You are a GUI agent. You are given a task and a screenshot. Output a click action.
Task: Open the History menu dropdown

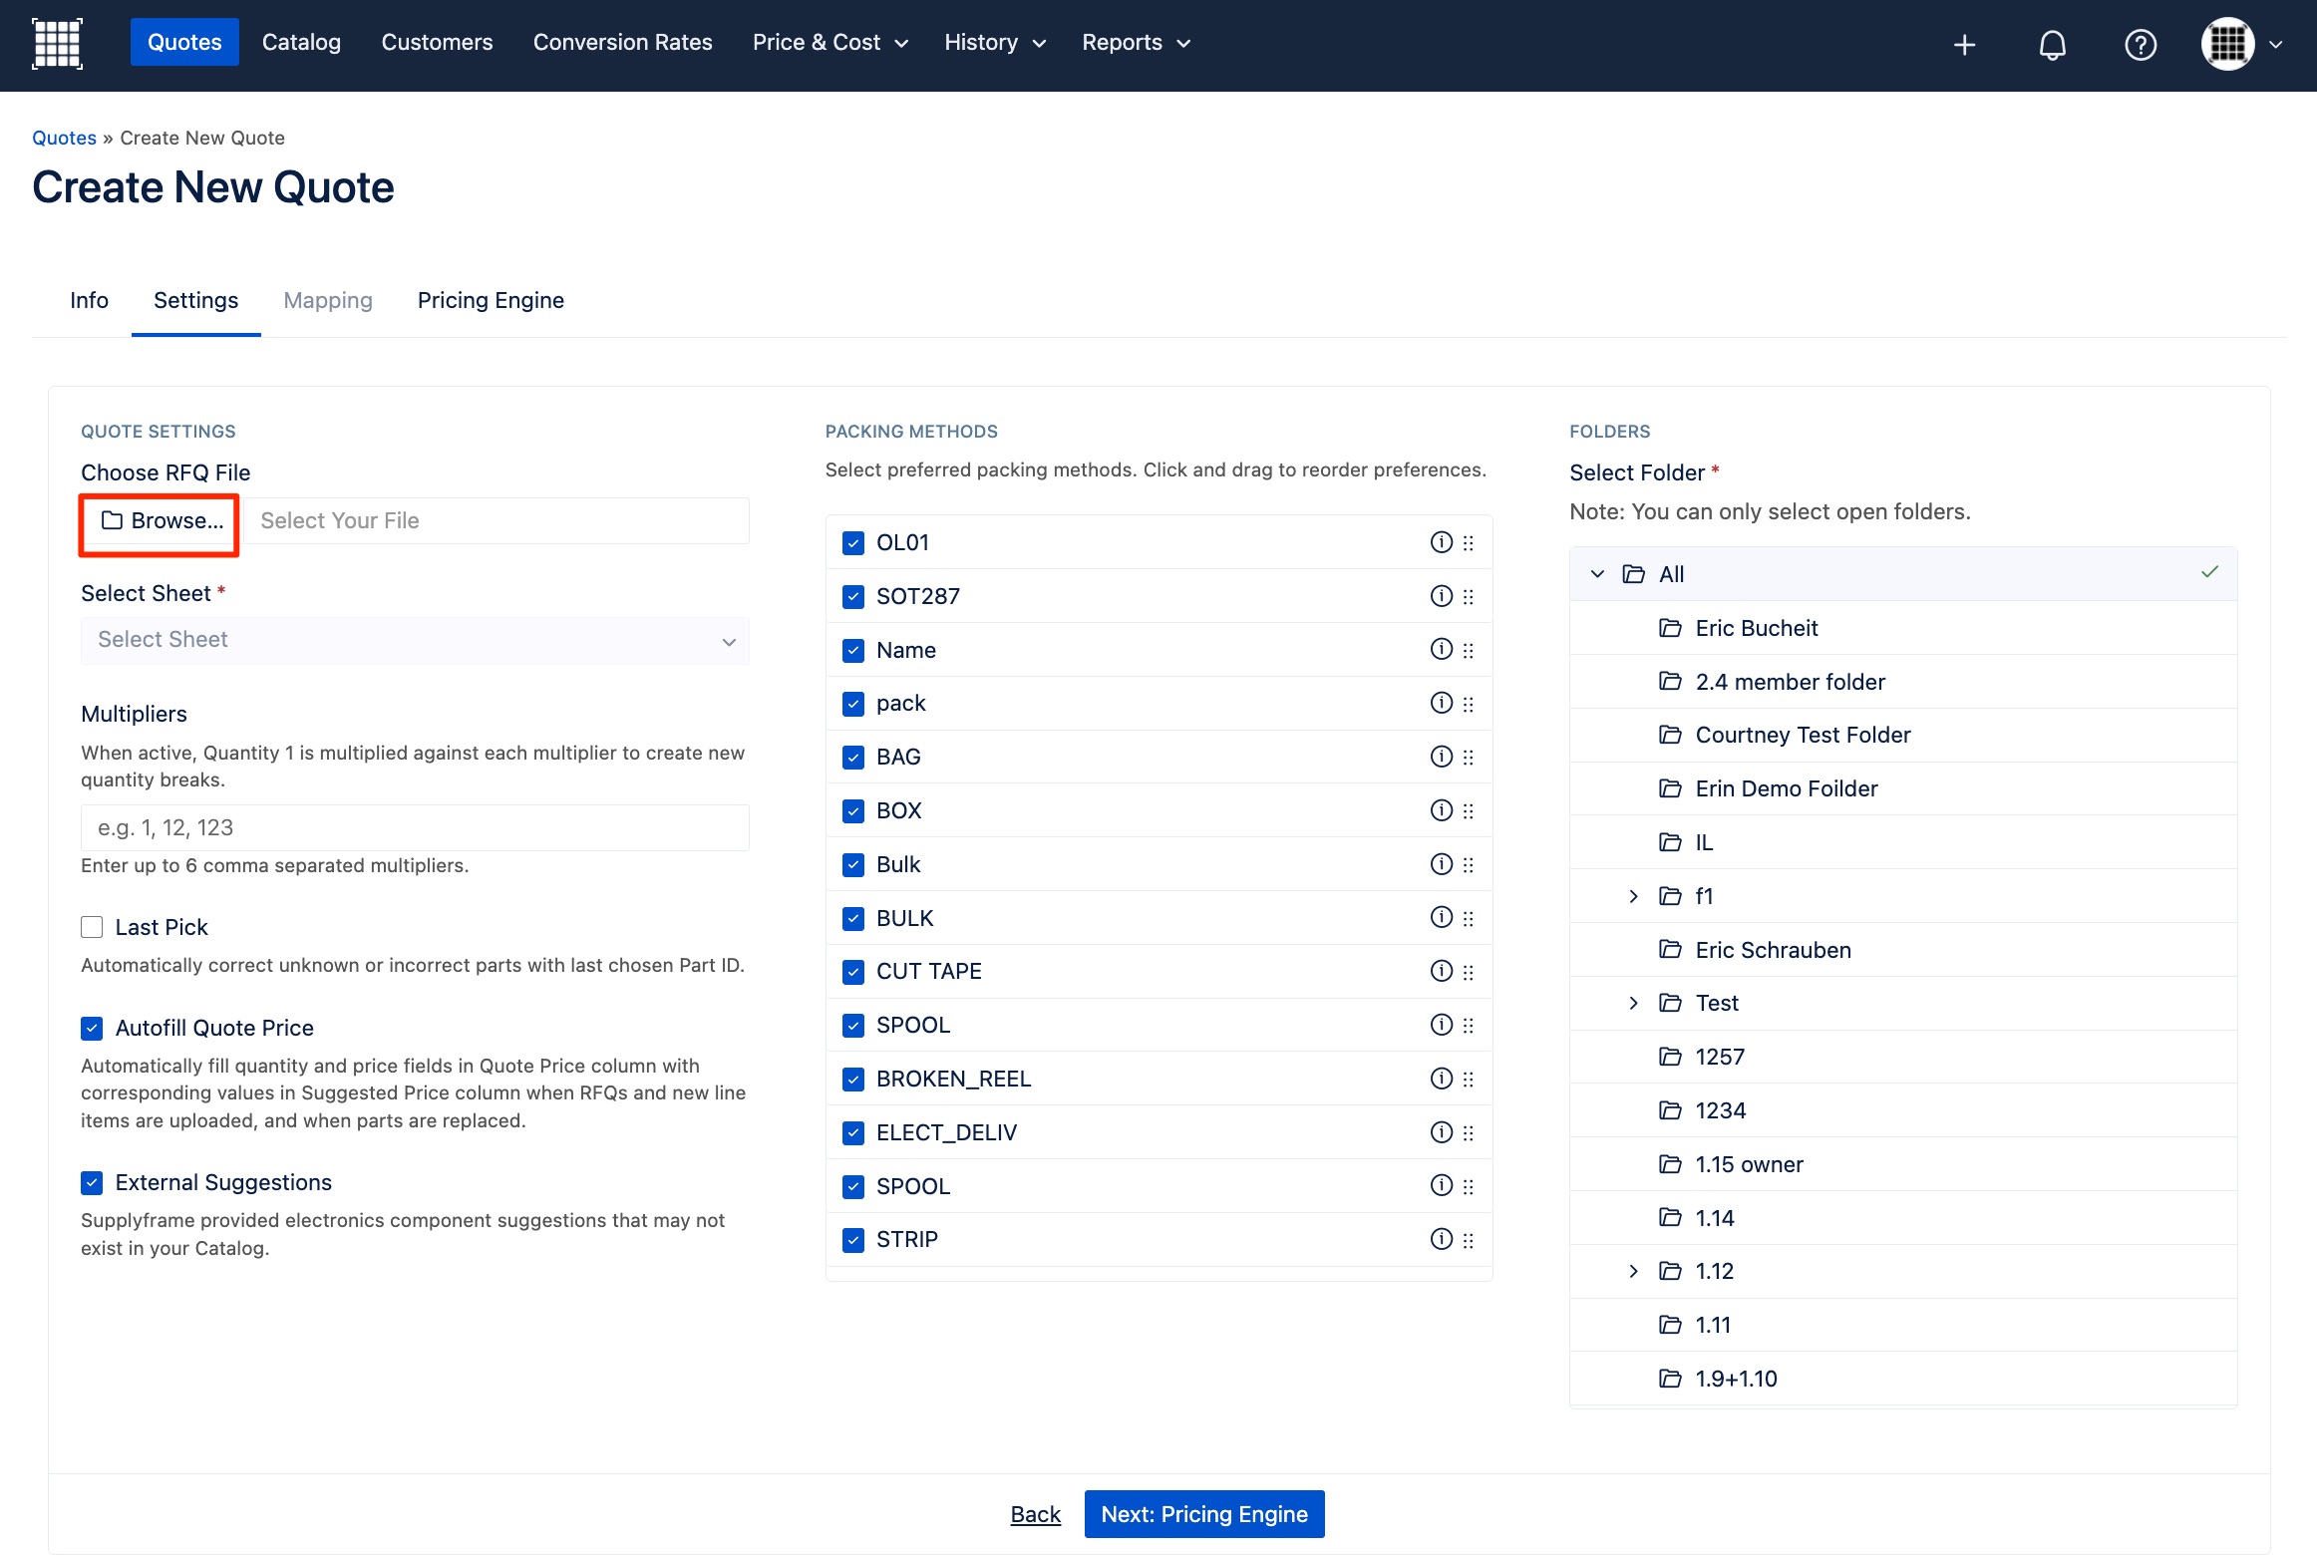coord(995,43)
